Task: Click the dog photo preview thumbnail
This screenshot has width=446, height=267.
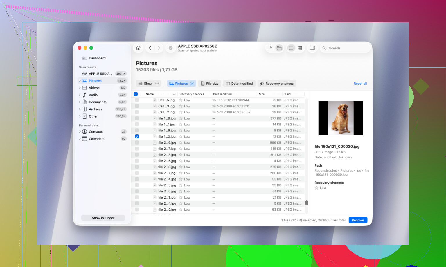Action: pyautogui.click(x=341, y=118)
